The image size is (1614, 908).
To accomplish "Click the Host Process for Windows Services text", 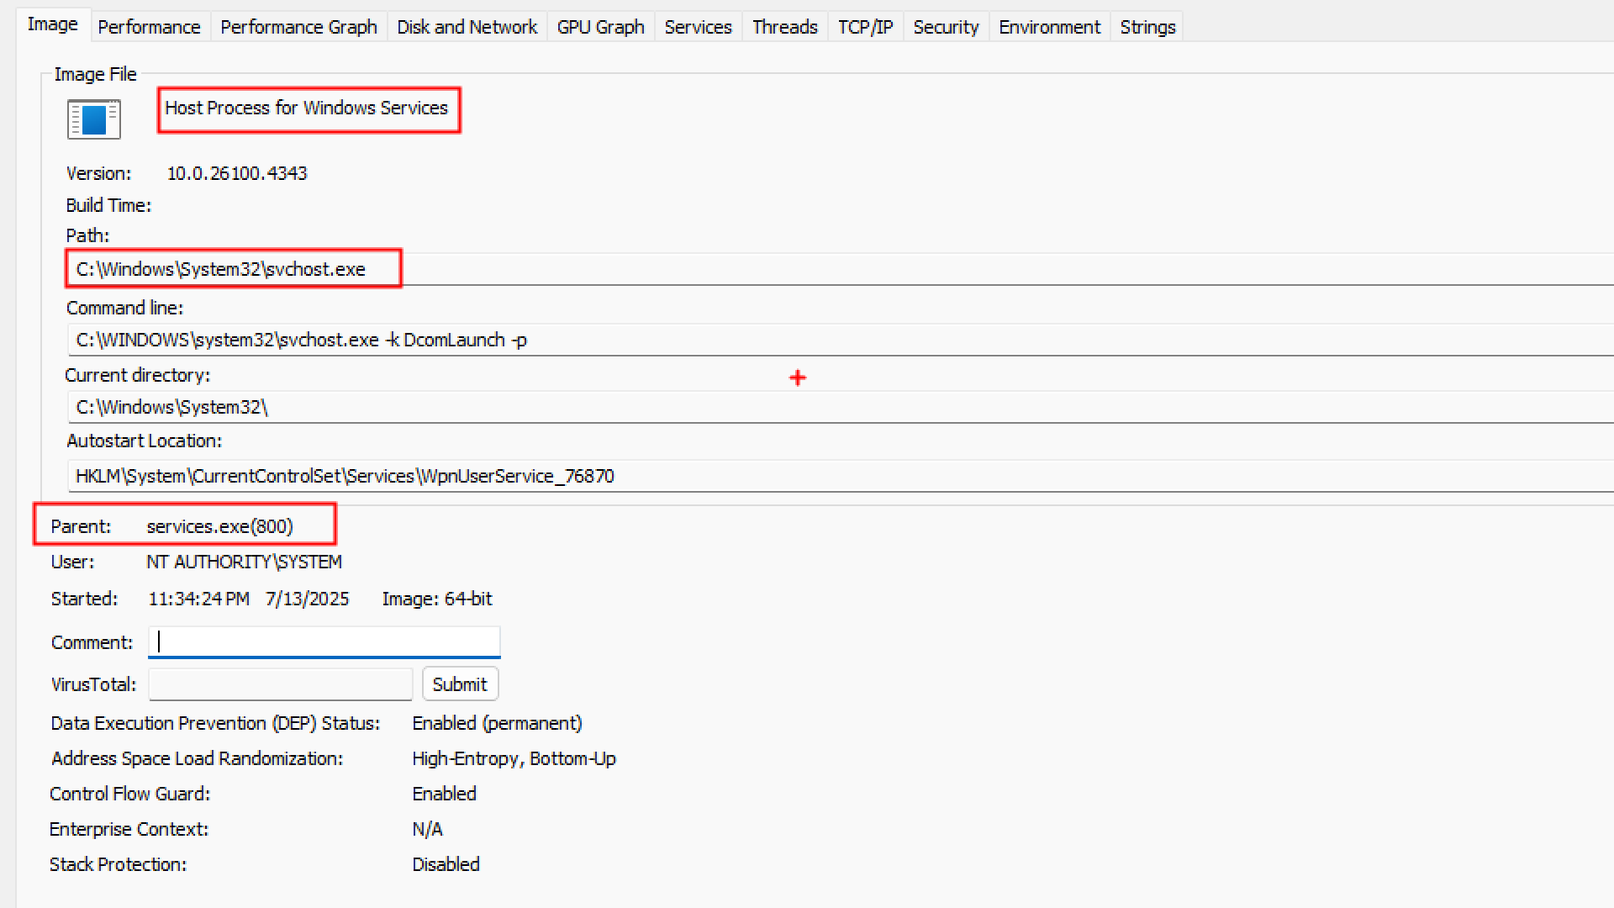I will (x=306, y=108).
